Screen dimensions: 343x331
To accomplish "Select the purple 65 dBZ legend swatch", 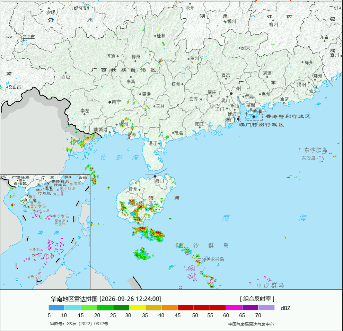I will (250, 308).
